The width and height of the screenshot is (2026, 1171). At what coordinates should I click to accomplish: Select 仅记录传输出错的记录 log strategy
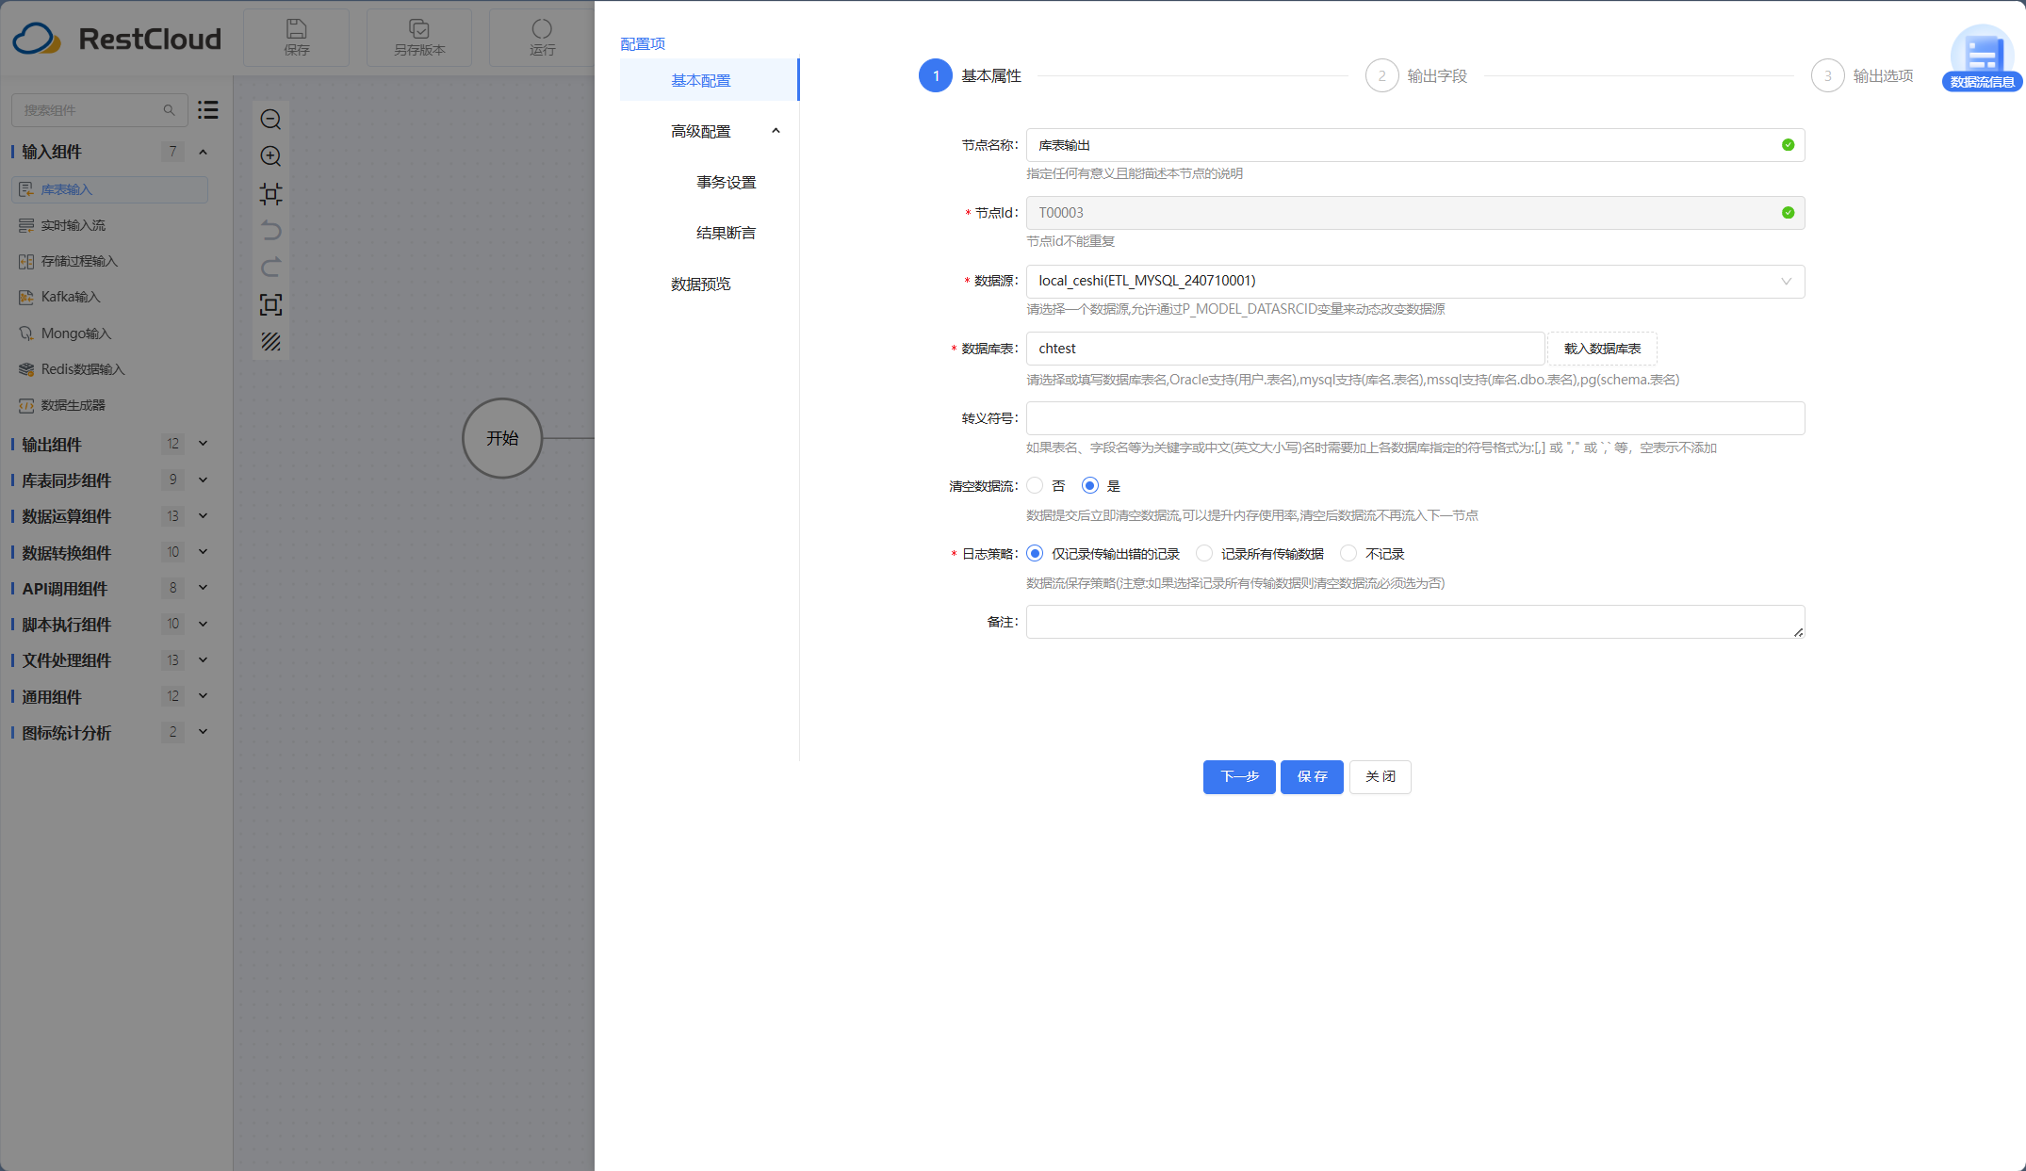click(x=1036, y=554)
